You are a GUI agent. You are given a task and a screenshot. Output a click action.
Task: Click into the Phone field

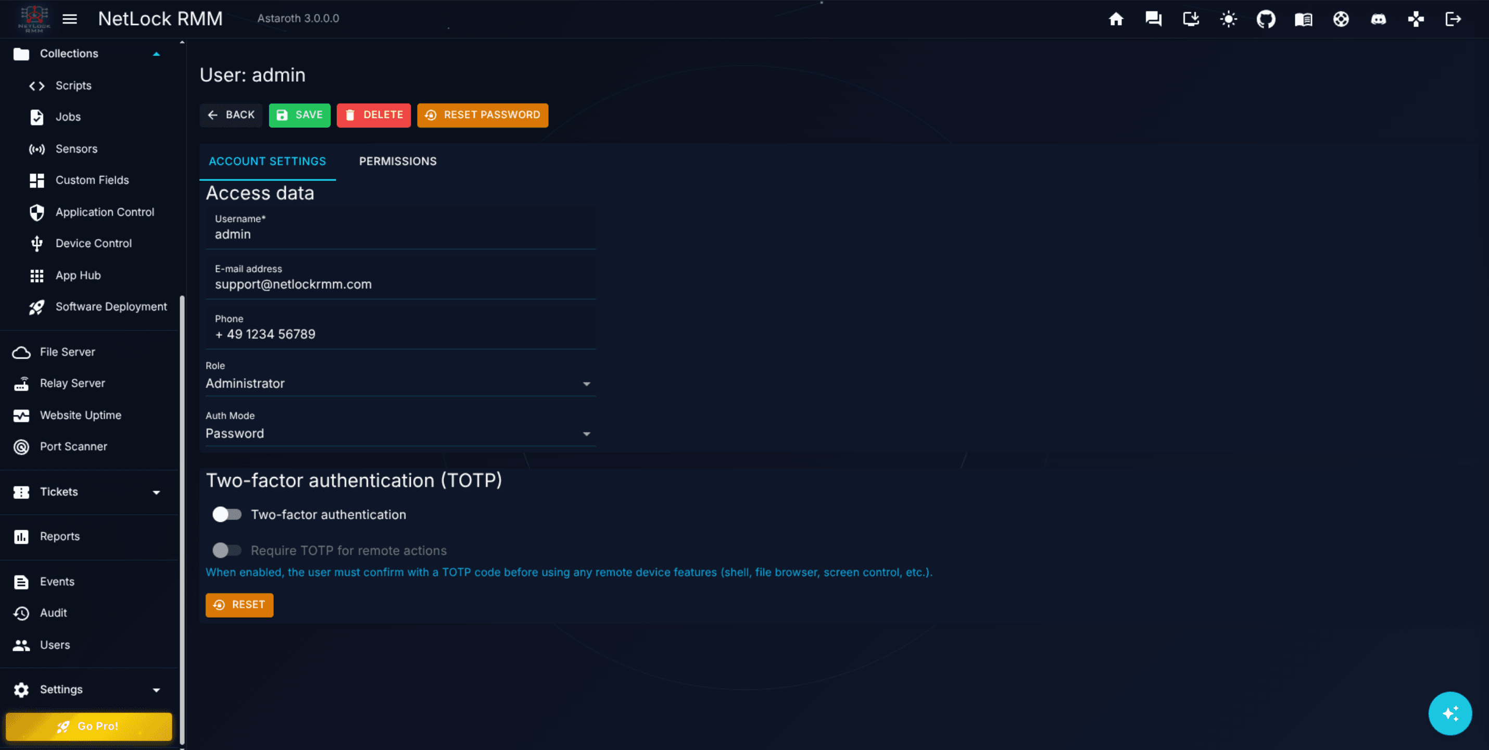pos(400,329)
